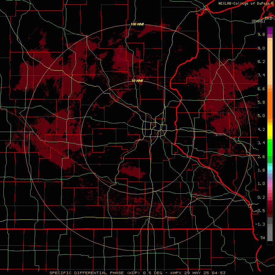Click the -1.3 value on the color scale
The image size is (275, 275).
click(260, 224)
